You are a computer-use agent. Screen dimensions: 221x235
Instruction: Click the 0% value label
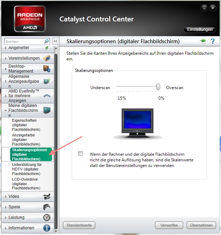point(161,98)
